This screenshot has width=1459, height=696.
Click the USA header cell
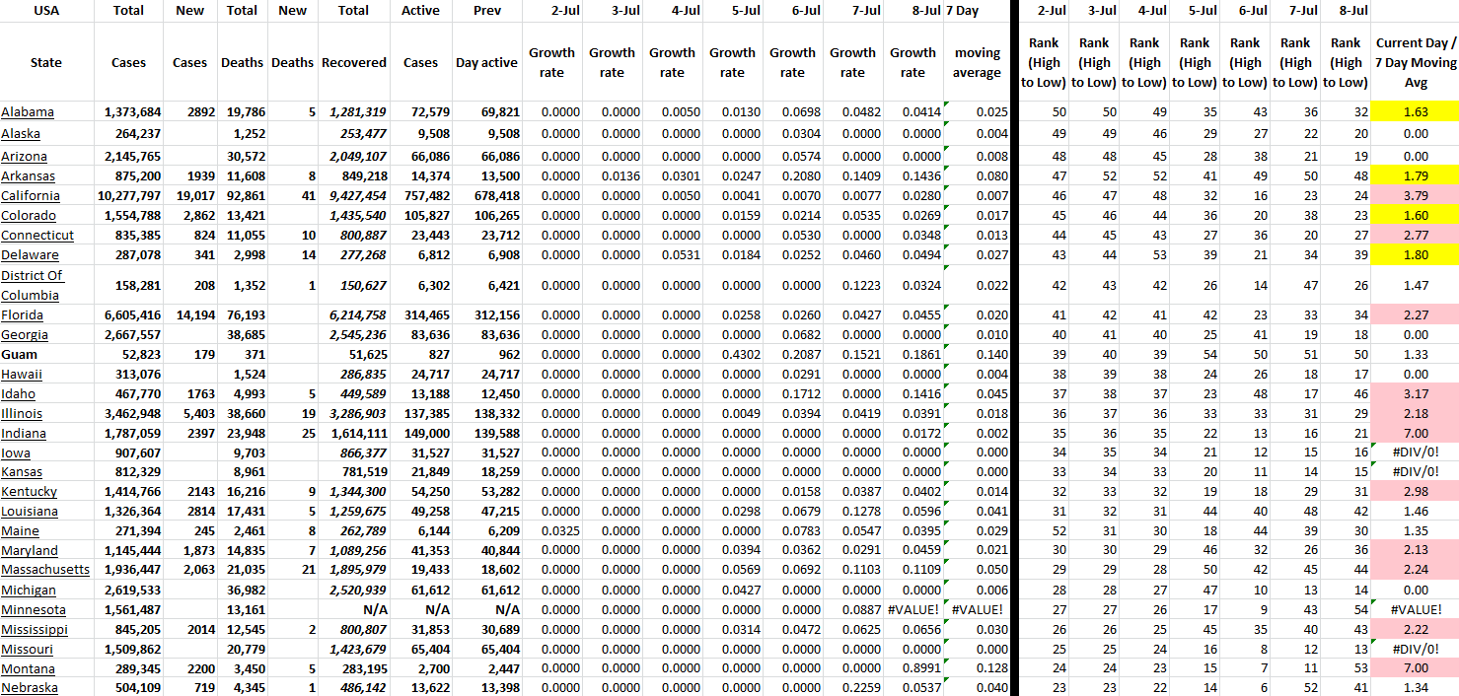pyautogui.click(x=46, y=11)
